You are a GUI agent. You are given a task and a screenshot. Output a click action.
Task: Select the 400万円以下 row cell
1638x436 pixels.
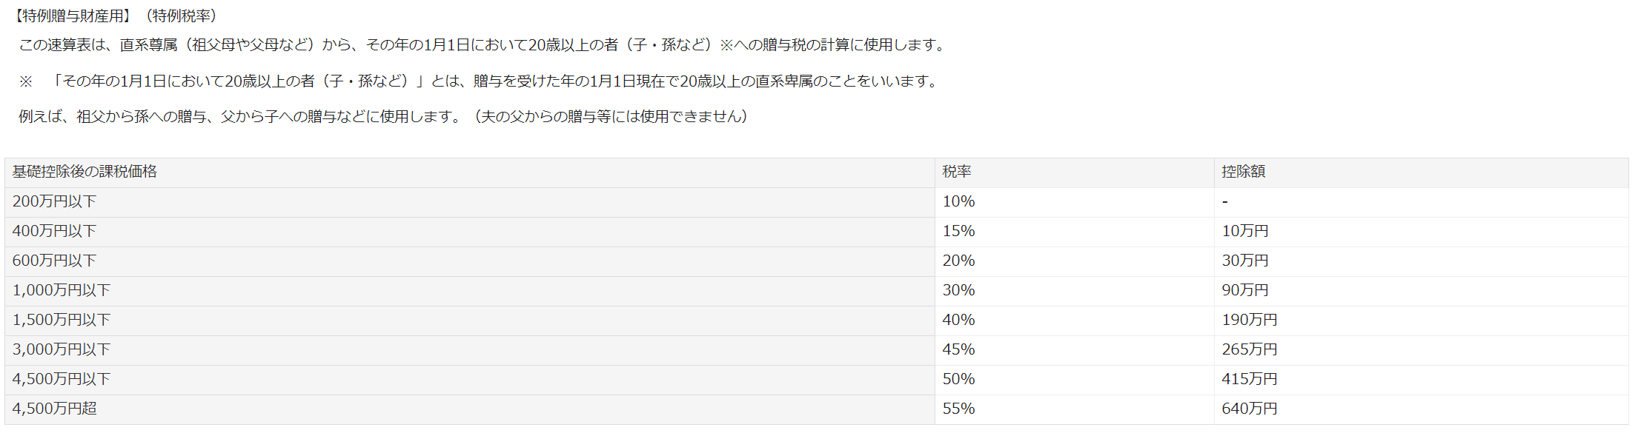54,231
